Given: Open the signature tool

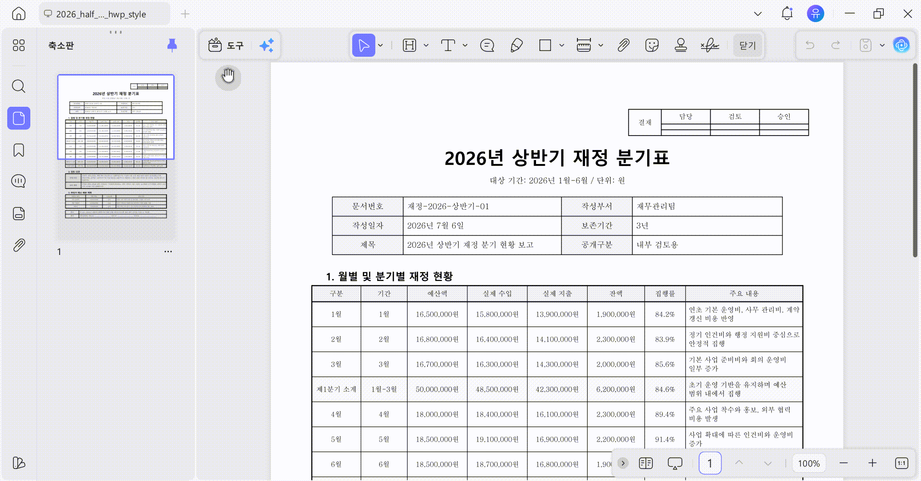Looking at the screenshot, I should click(710, 45).
